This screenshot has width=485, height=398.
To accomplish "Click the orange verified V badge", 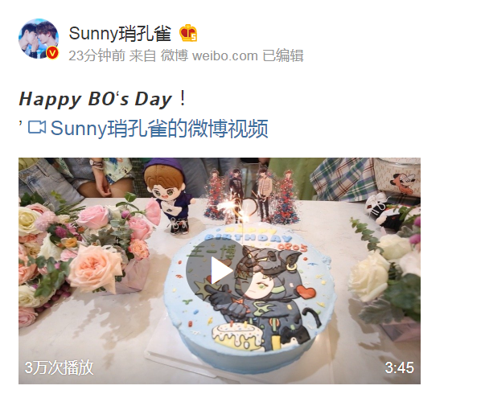I will coord(52,53).
